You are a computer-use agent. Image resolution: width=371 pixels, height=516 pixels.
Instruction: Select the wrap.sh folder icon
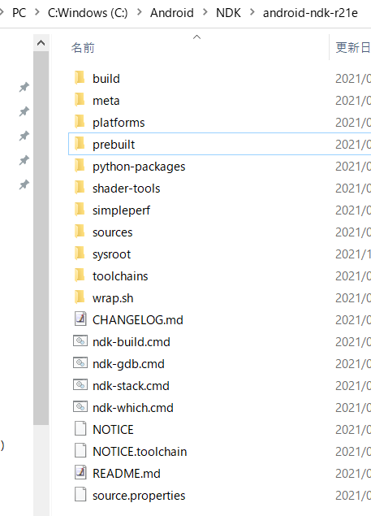click(x=80, y=297)
